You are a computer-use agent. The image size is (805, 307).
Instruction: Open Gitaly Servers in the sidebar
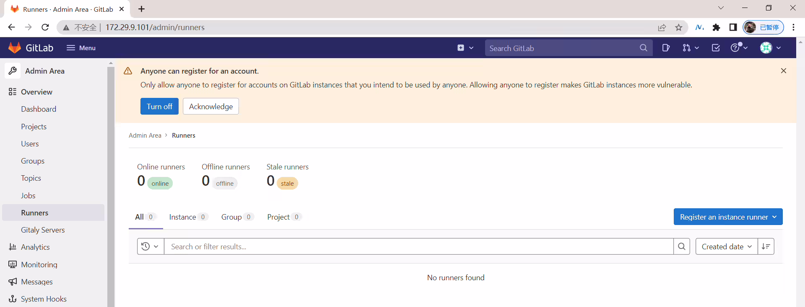click(43, 230)
